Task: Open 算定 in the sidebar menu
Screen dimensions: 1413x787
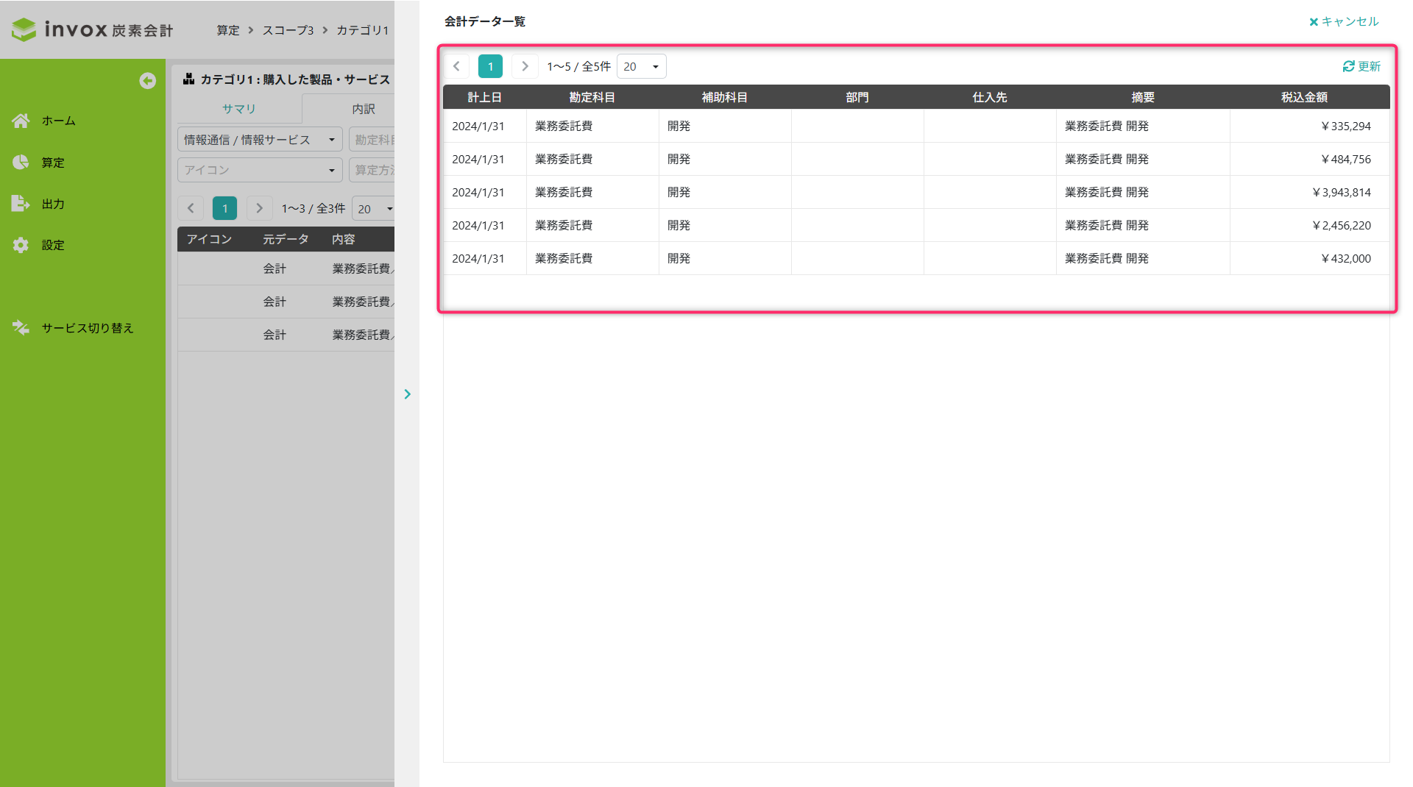Action: point(53,163)
